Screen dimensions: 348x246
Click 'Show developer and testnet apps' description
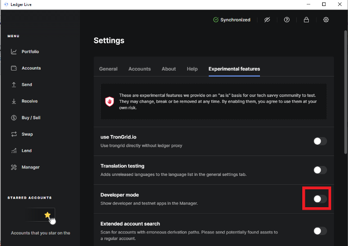(149, 203)
